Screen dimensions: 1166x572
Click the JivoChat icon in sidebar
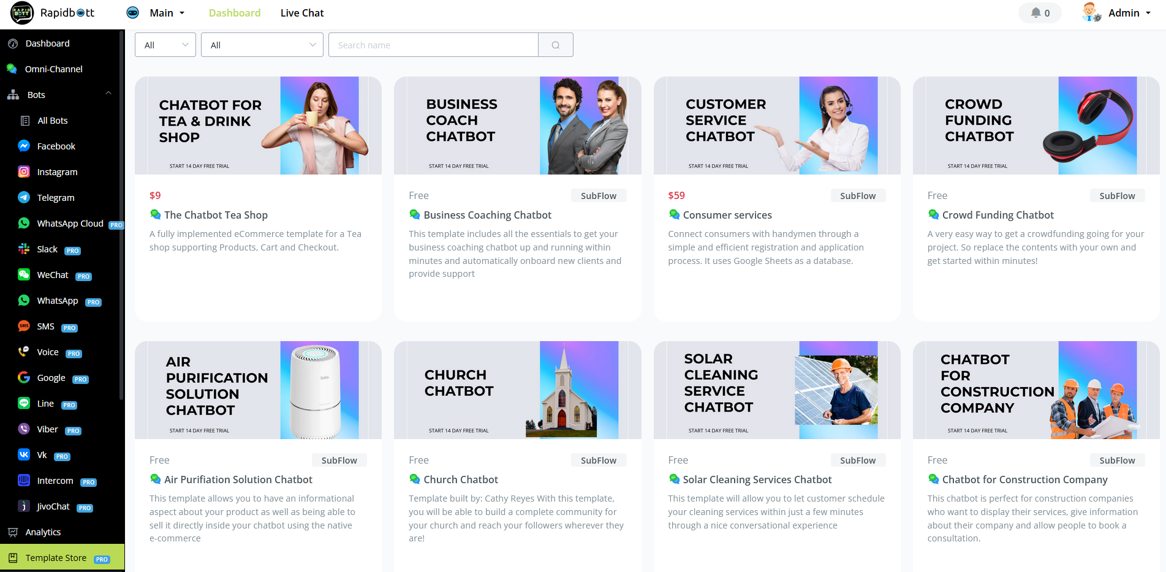coord(24,506)
